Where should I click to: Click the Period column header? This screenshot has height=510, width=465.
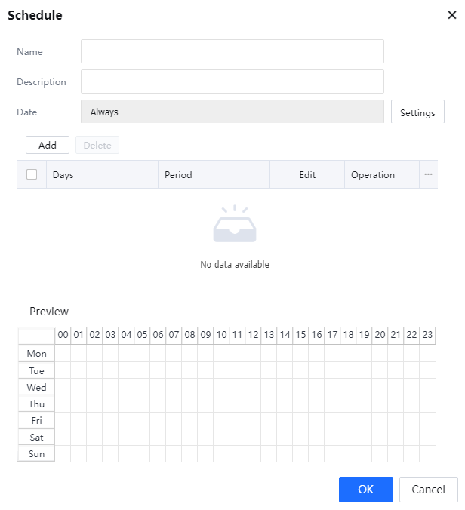pyautogui.click(x=178, y=174)
